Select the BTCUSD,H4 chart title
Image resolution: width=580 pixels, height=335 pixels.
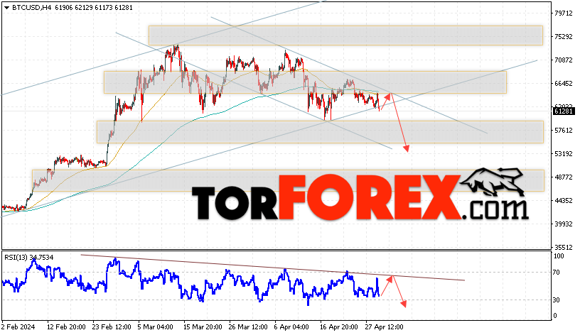31,7
